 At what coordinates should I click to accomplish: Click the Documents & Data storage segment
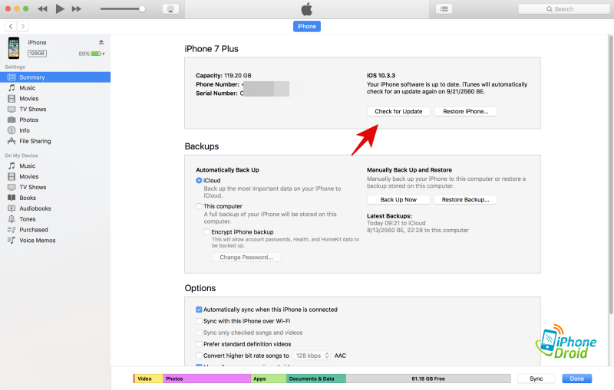click(316, 379)
